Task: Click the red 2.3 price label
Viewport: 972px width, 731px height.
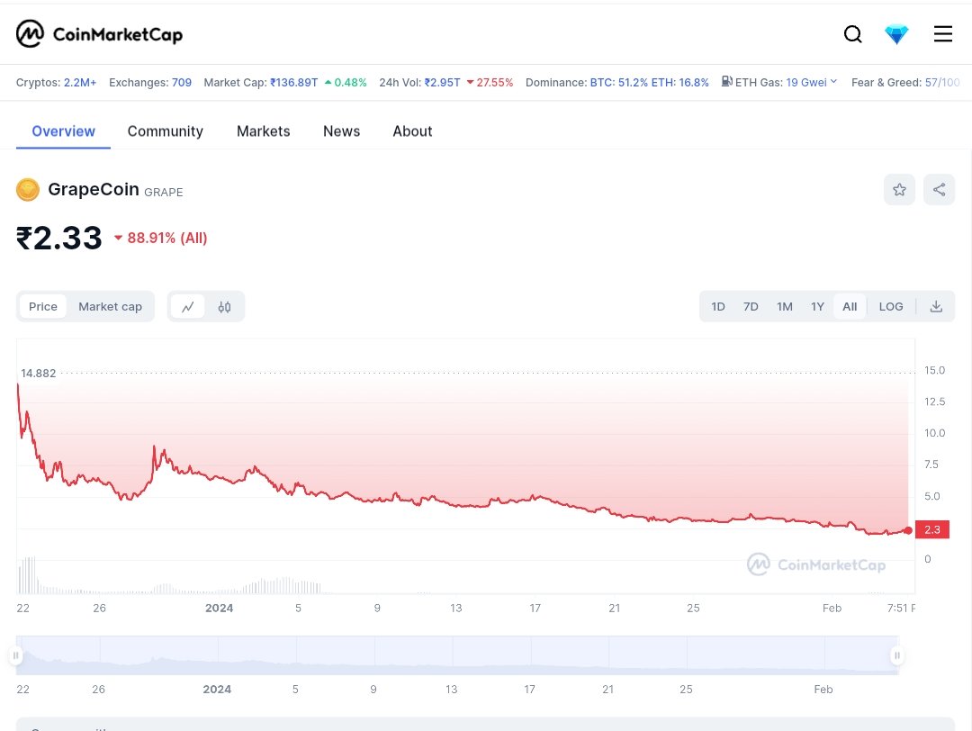Action: (x=932, y=529)
